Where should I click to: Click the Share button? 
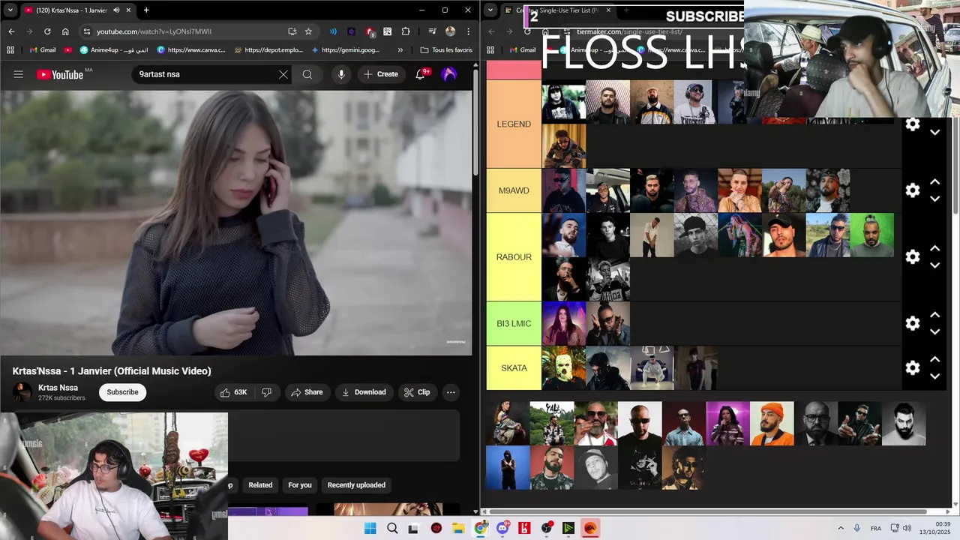point(307,392)
